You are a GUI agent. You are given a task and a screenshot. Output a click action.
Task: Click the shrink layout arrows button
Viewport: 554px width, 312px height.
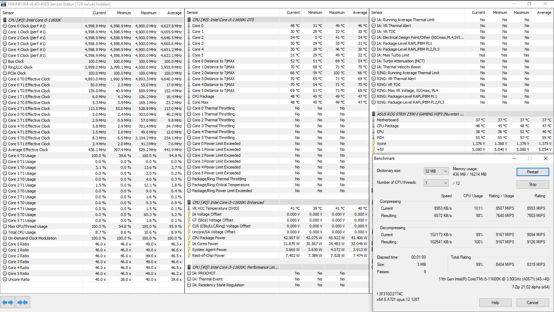(23, 302)
